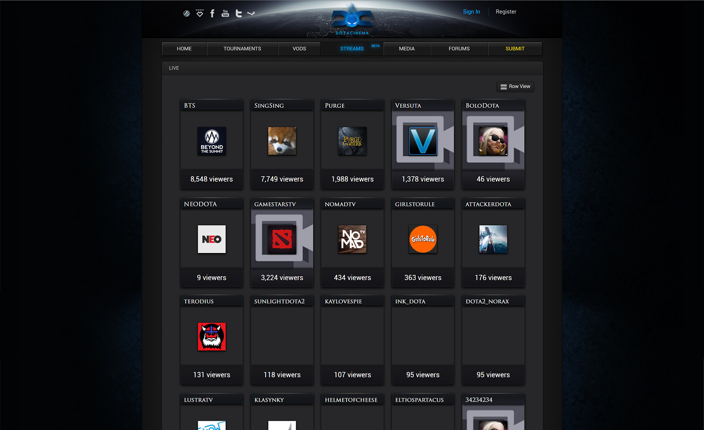Image resolution: width=704 pixels, height=430 pixels.
Task: Click the Register link
Action: (x=506, y=11)
